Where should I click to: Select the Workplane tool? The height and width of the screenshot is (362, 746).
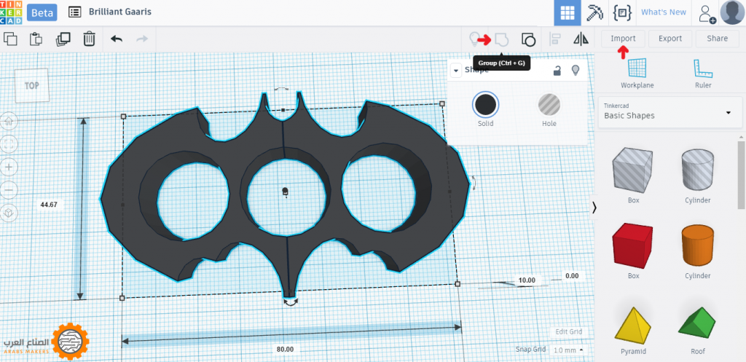click(x=637, y=74)
